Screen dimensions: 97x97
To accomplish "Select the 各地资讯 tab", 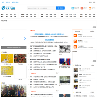I will tap(33, 91).
